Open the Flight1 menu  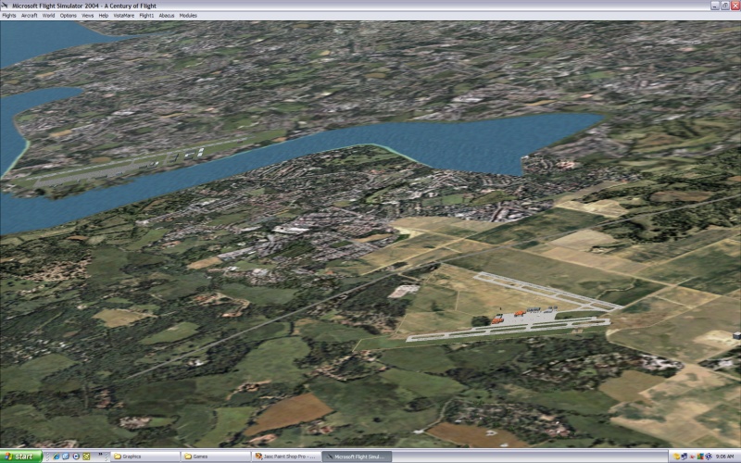click(146, 16)
